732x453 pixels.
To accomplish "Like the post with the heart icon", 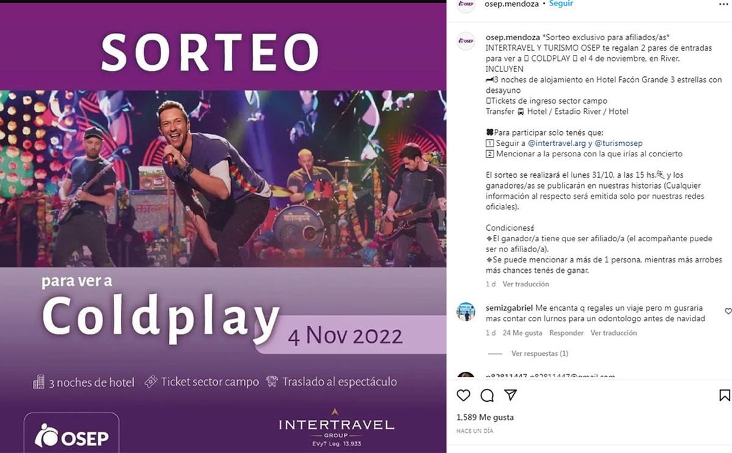I will click(464, 396).
